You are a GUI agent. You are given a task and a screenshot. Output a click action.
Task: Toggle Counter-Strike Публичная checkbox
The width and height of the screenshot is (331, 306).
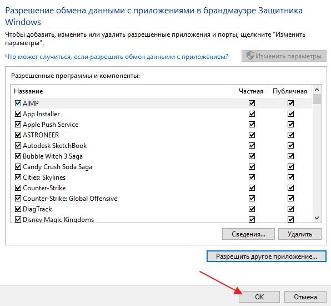tap(290, 188)
